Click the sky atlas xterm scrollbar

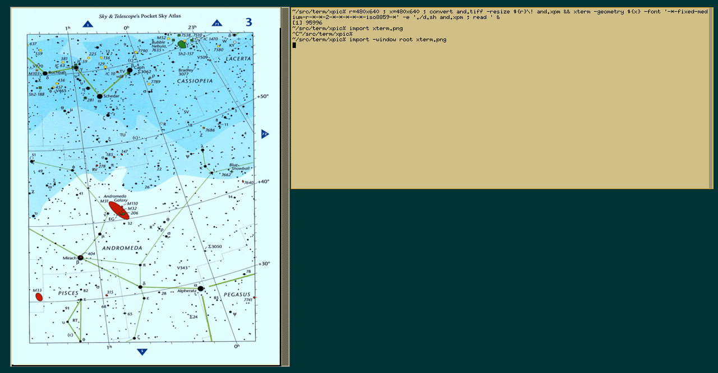[x=285, y=187]
